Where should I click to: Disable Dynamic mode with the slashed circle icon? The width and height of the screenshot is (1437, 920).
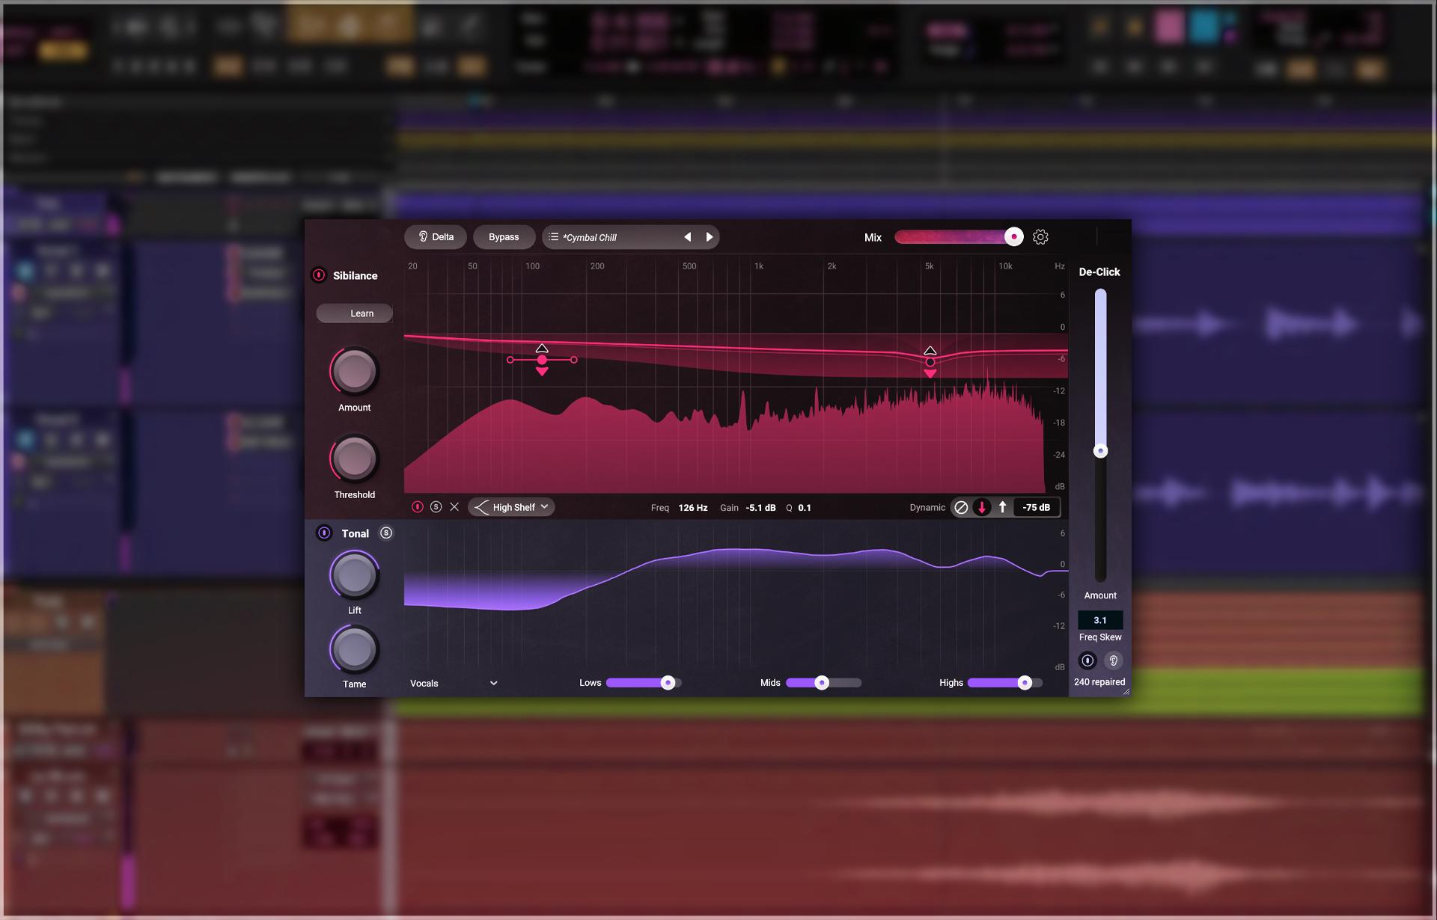point(962,507)
